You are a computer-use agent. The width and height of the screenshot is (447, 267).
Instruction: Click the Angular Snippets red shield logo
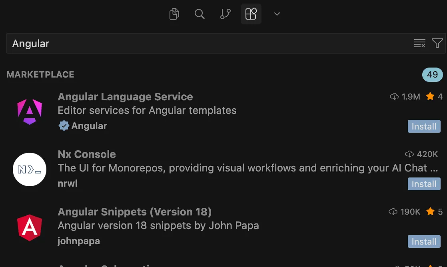coord(30,227)
